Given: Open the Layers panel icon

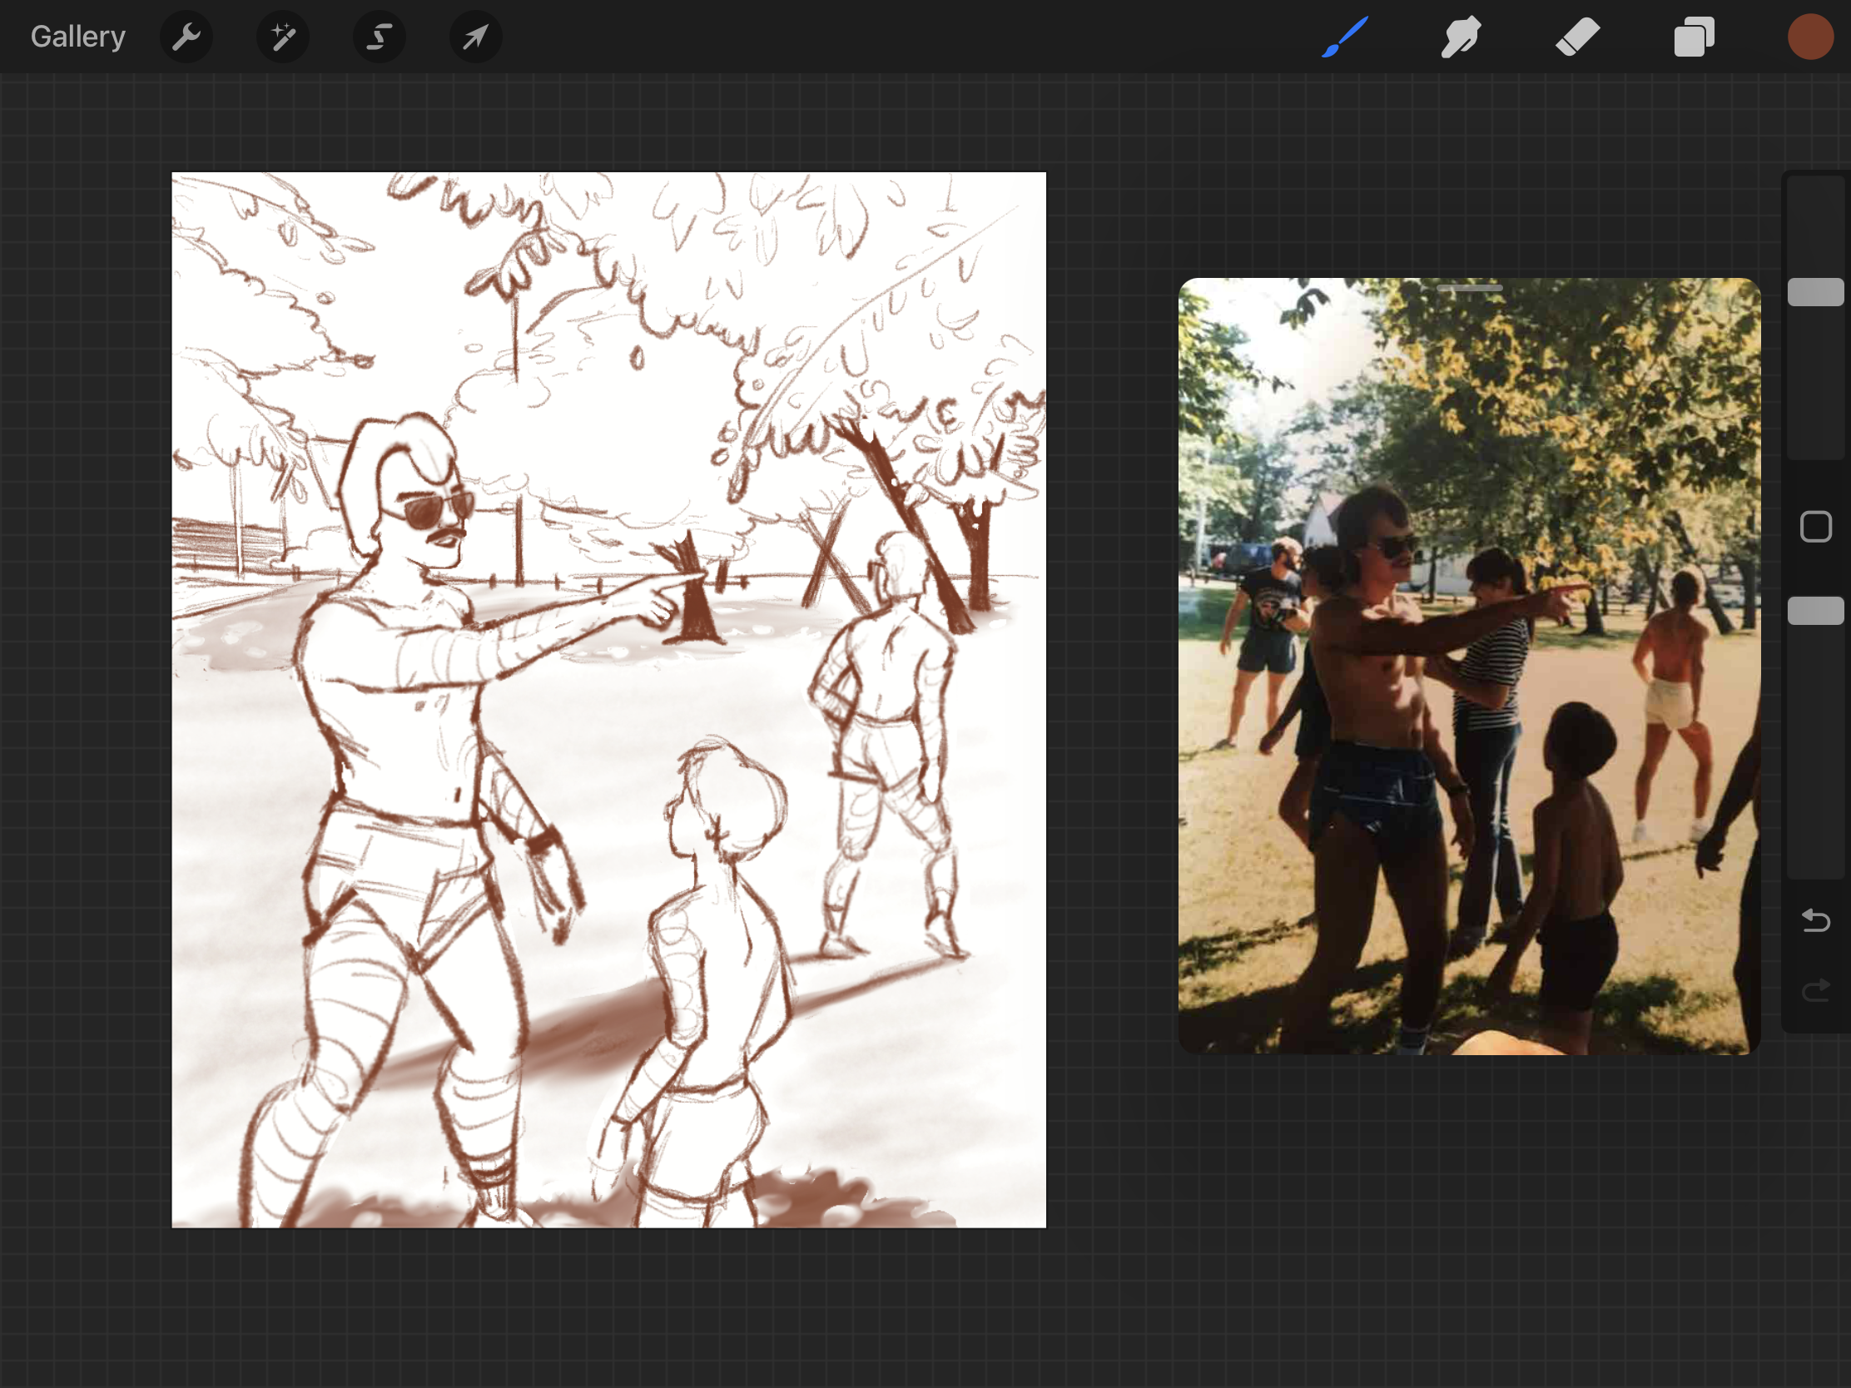Looking at the screenshot, I should pyautogui.click(x=1694, y=37).
